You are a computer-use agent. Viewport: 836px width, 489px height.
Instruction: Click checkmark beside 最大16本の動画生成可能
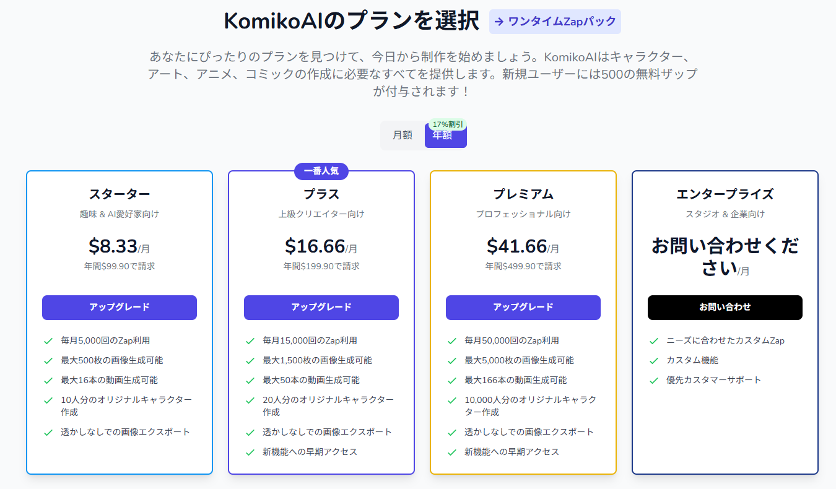point(48,380)
